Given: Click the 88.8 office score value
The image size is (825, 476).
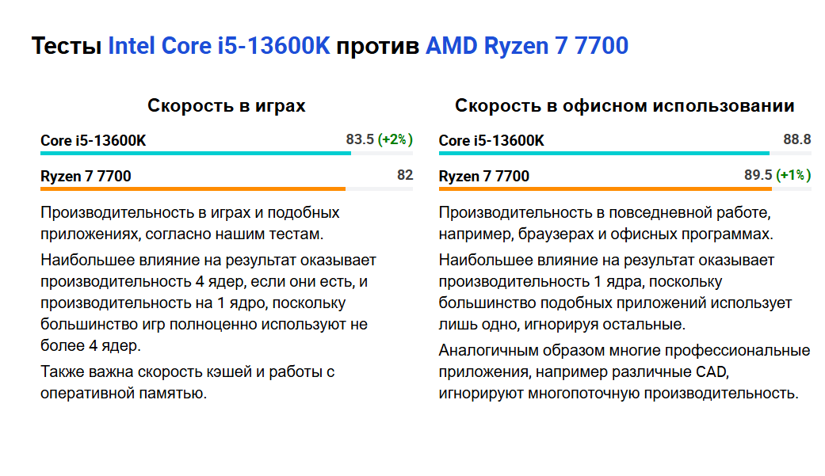Looking at the screenshot, I should pos(796,139).
